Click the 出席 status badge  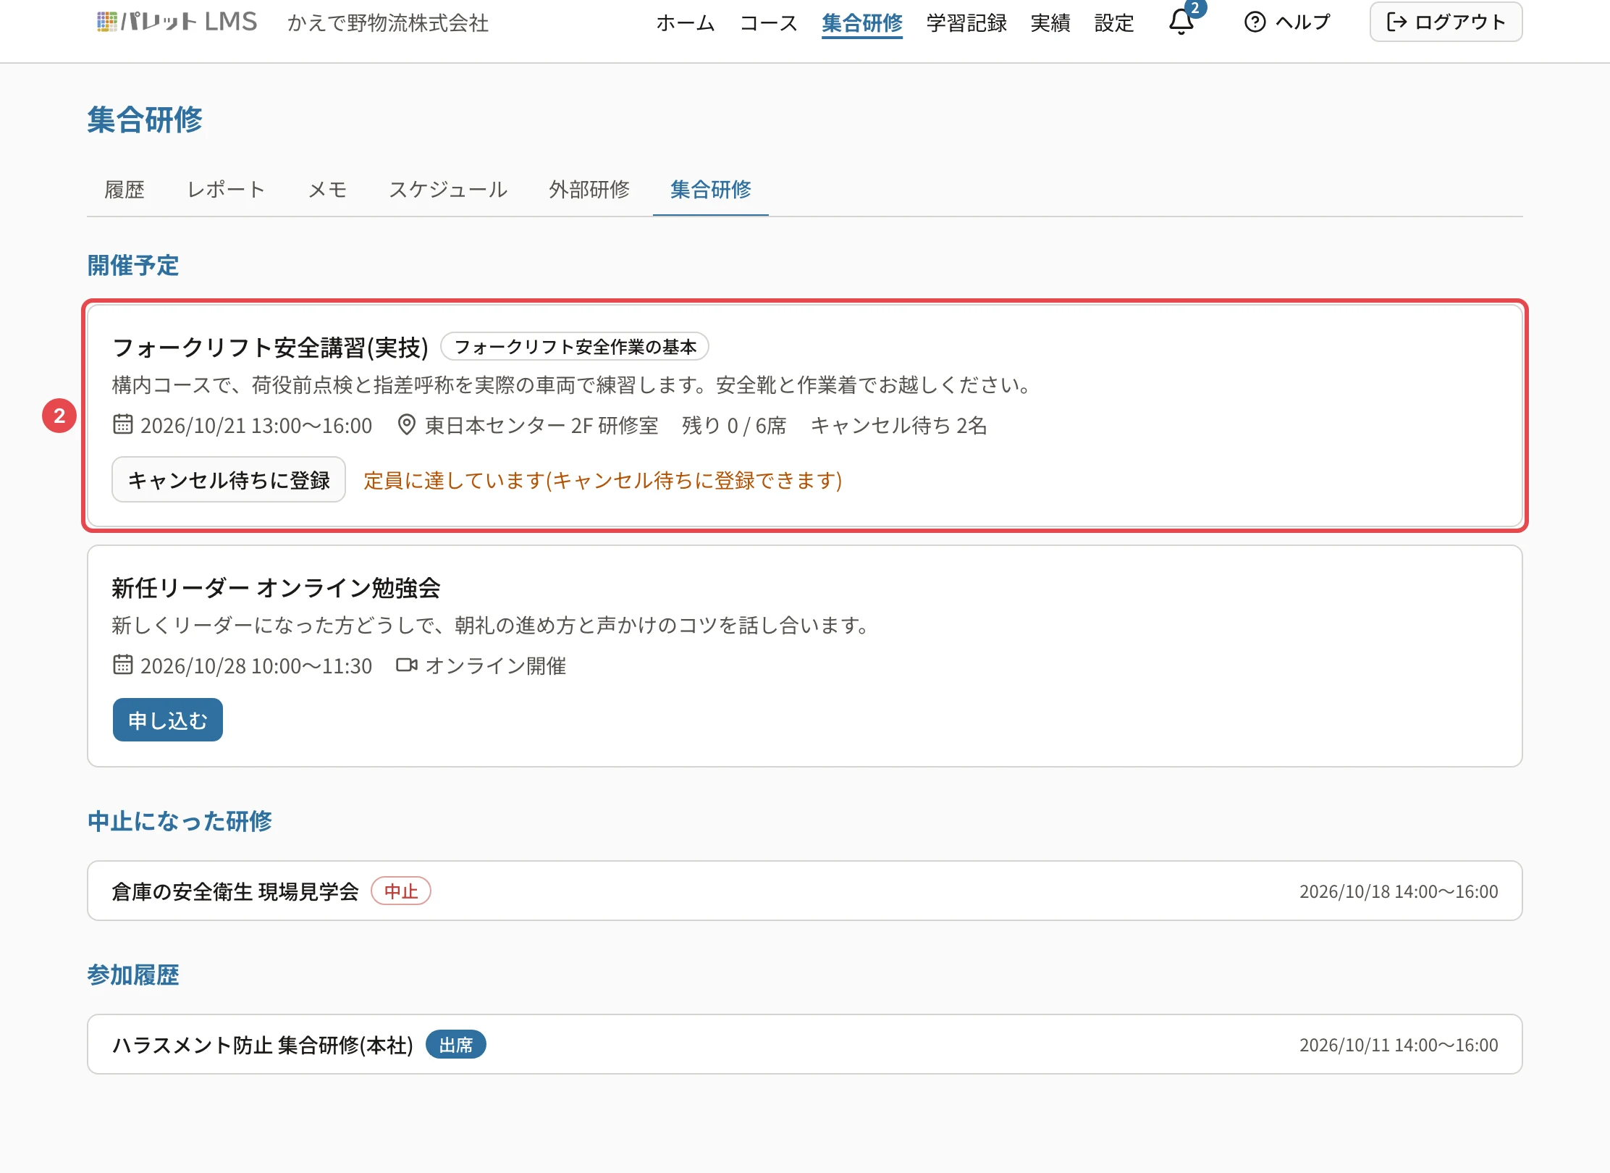pyautogui.click(x=456, y=1045)
